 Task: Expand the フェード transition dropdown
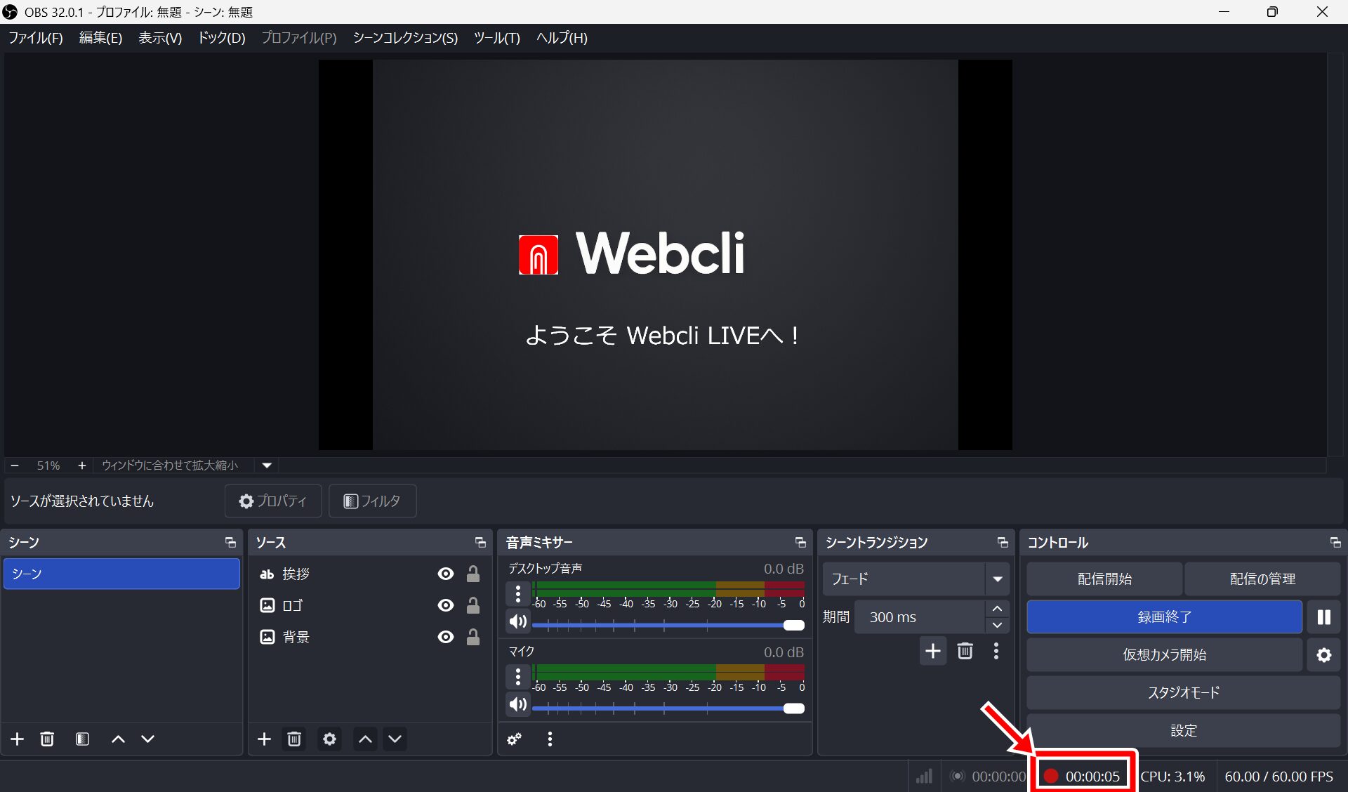click(x=997, y=579)
